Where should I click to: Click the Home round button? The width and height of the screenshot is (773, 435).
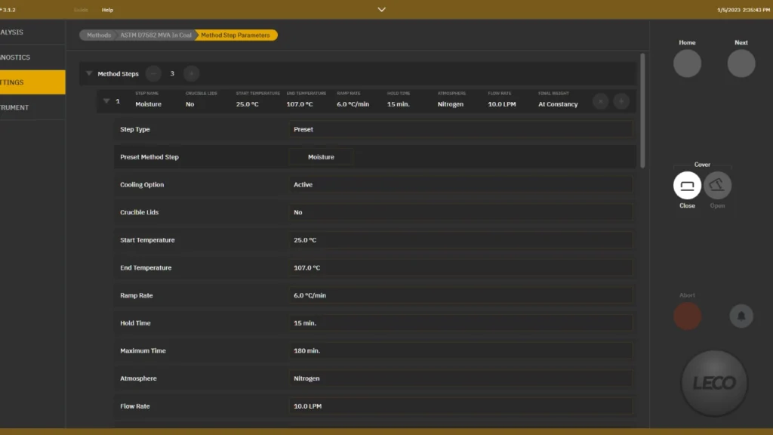tap(687, 63)
